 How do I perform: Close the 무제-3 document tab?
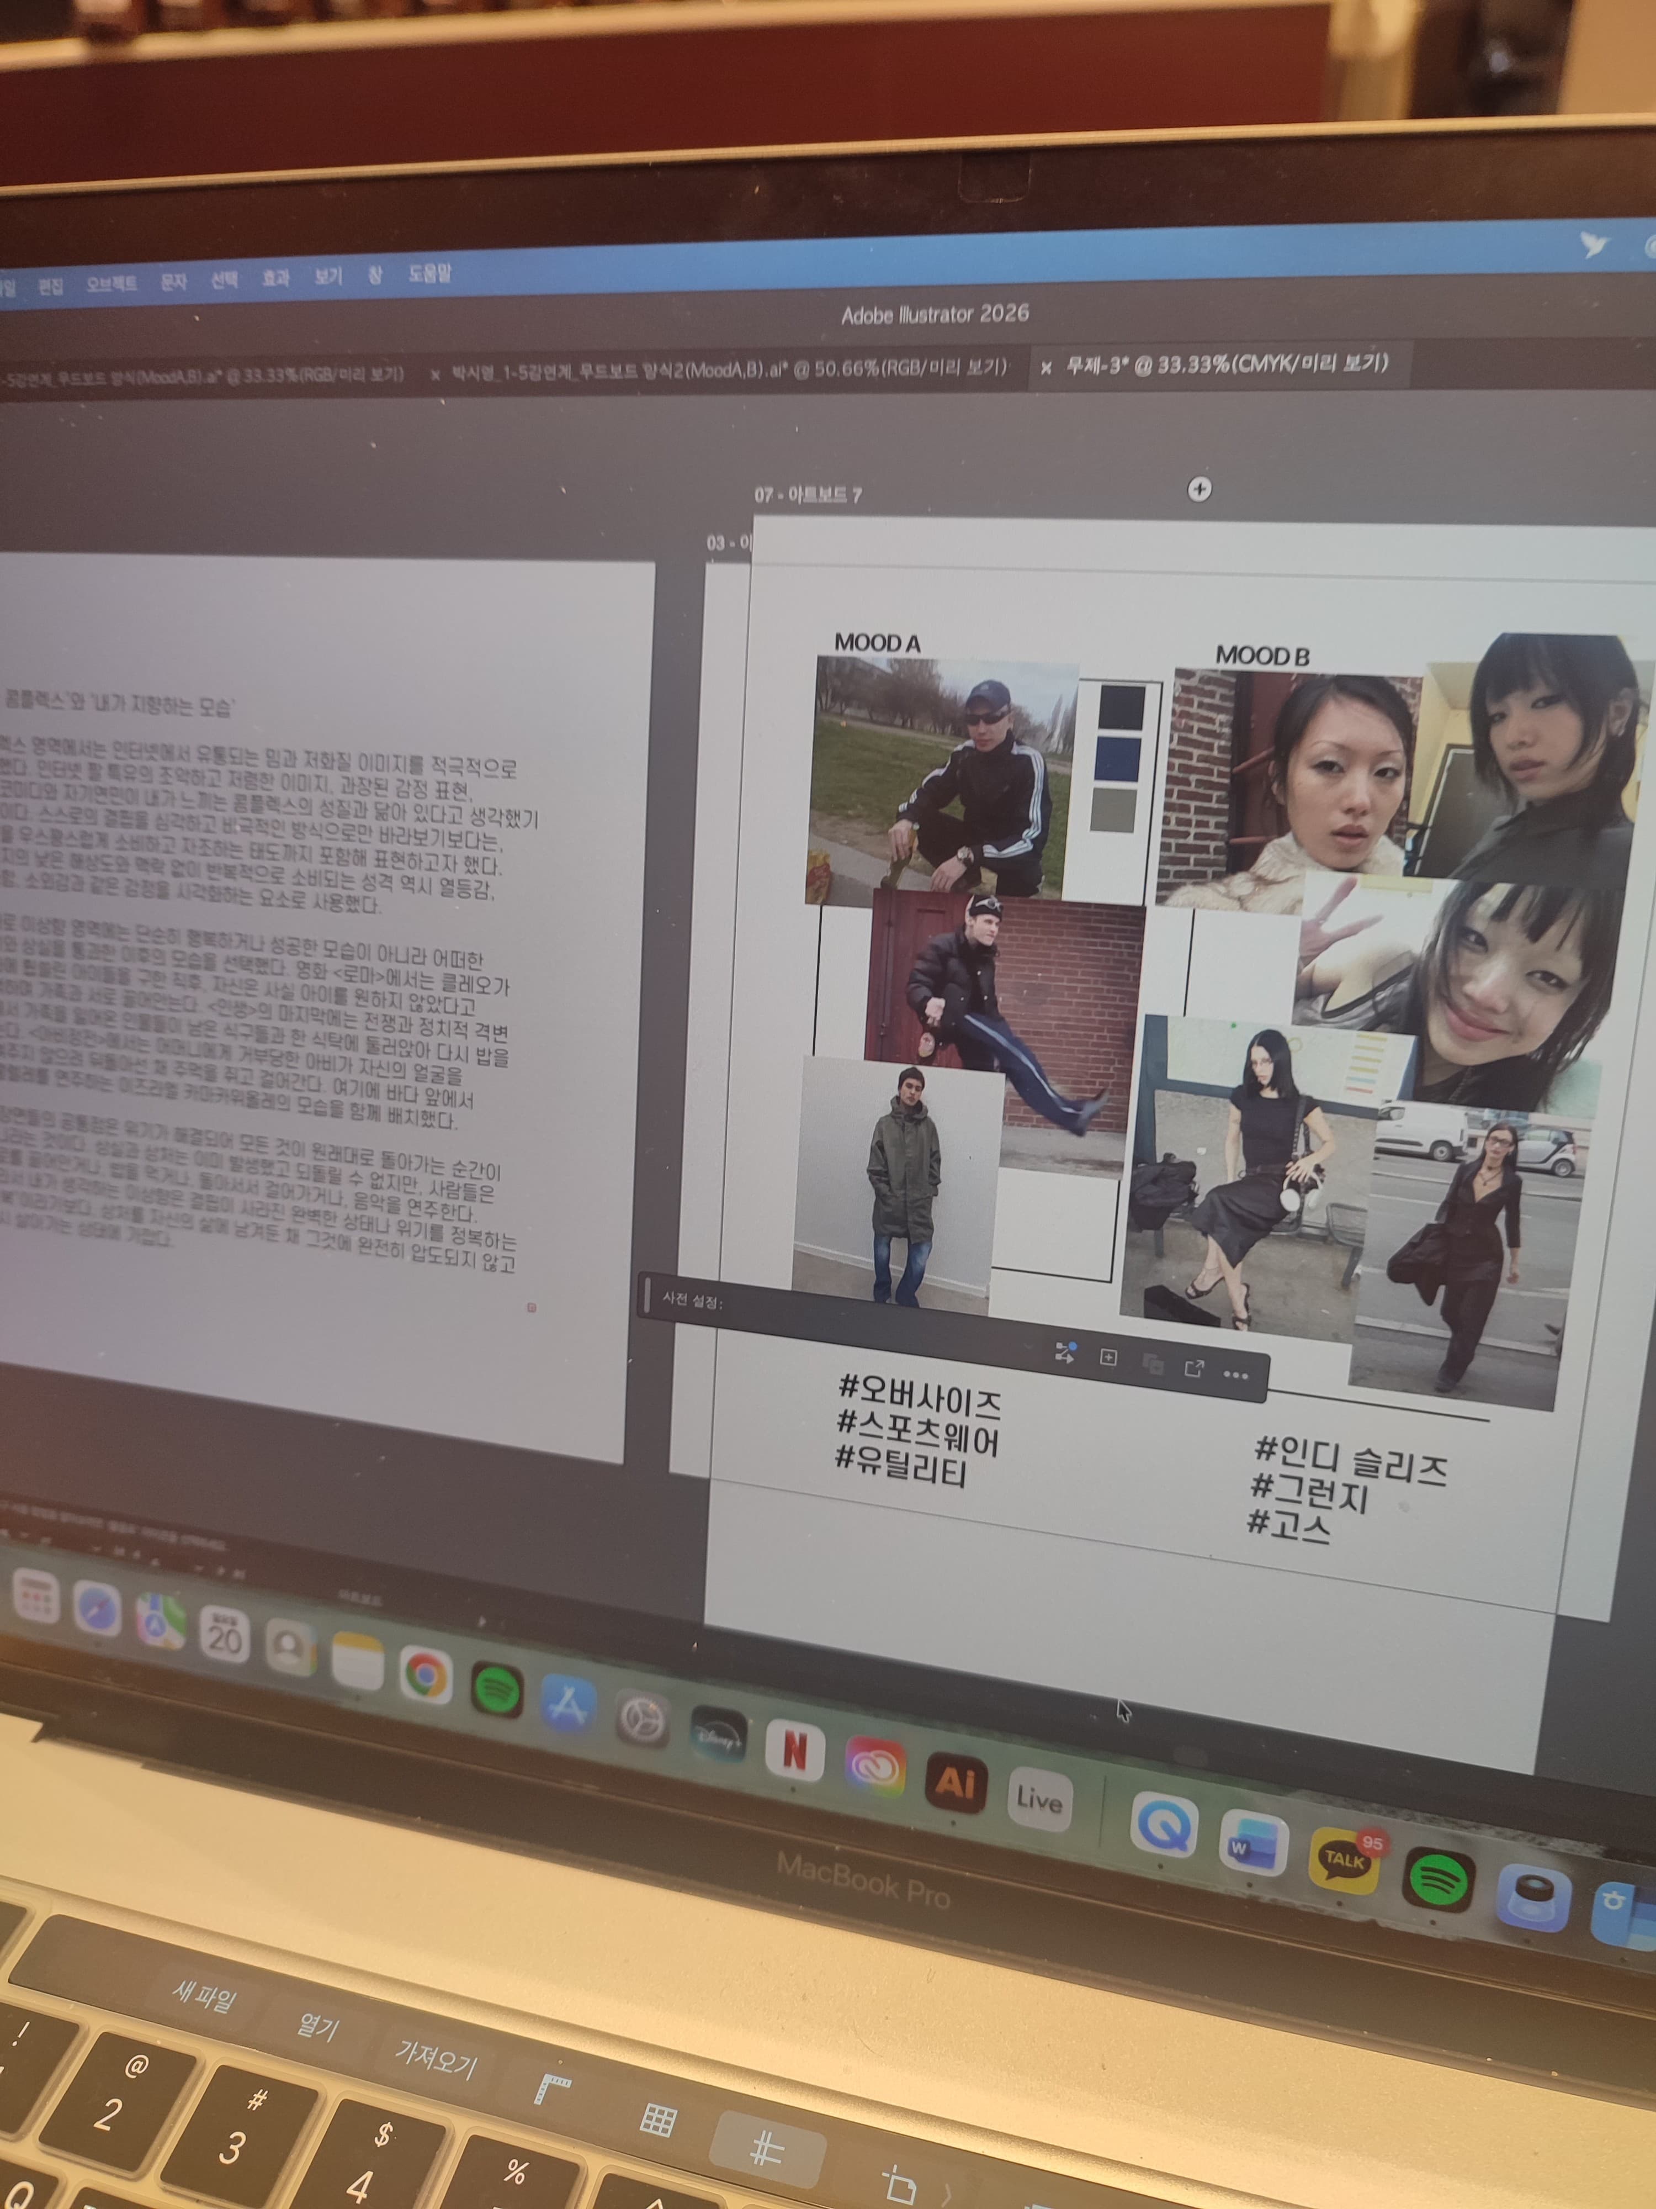pyautogui.click(x=1045, y=367)
